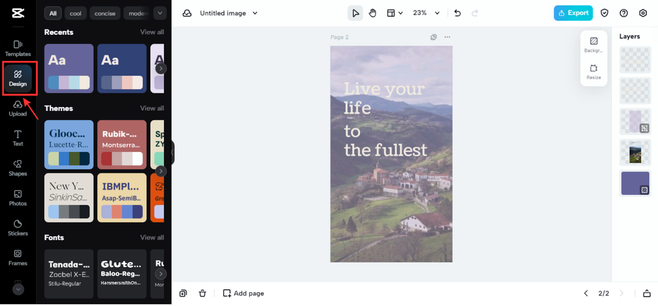Viewport: 658px width, 306px height.
Task: Select the landscape photo layer thumbnail
Action: (x=635, y=152)
